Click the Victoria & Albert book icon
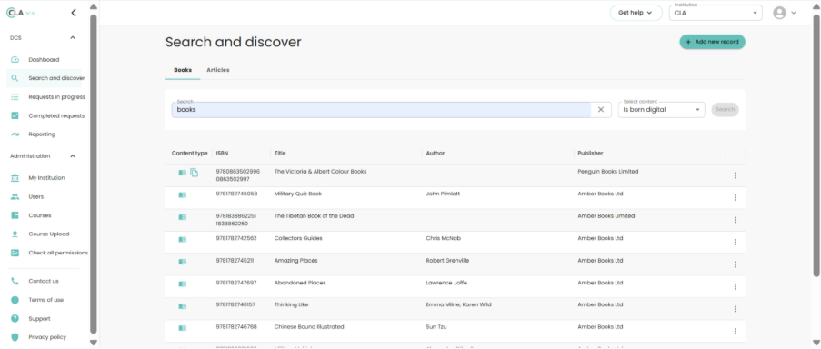Screen dimensions: 821x349 [x=182, y=173]
